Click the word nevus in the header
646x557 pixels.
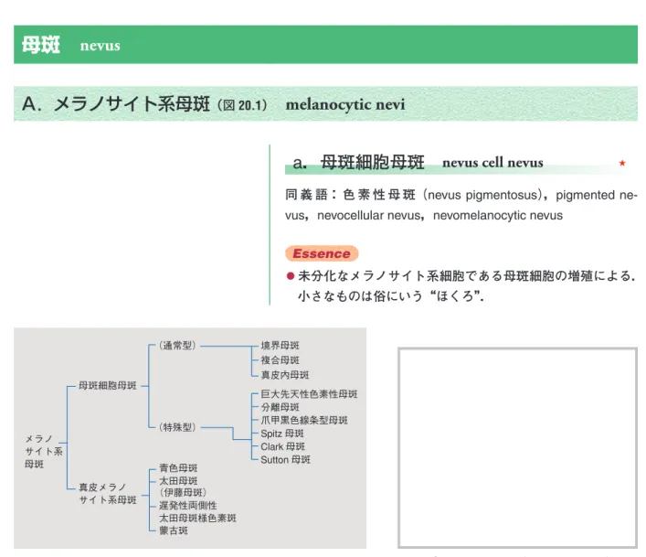(101, 46)
